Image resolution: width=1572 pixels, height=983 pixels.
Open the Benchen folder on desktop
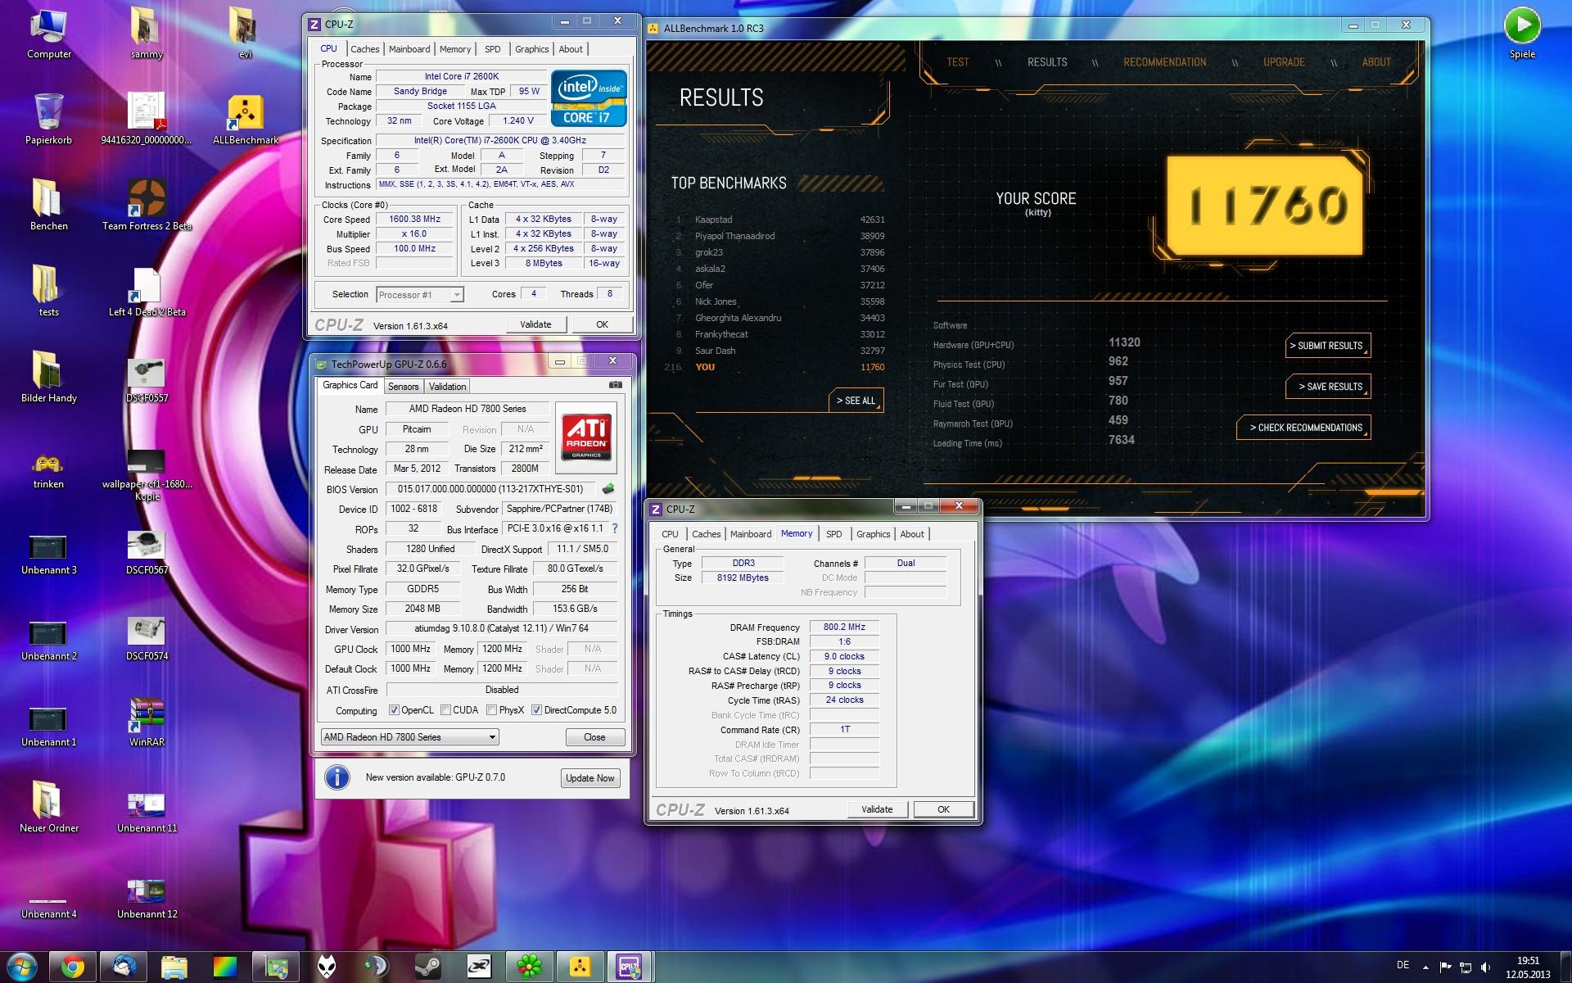pyautogui.click(x=48, y=205)
